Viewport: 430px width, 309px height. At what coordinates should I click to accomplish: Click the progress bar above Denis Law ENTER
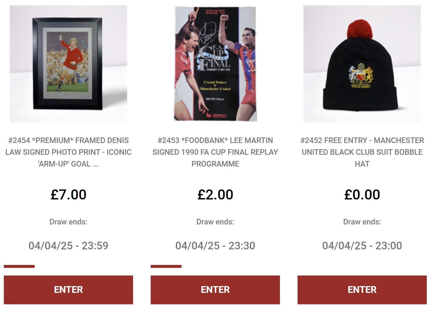(x=19, y=266)
